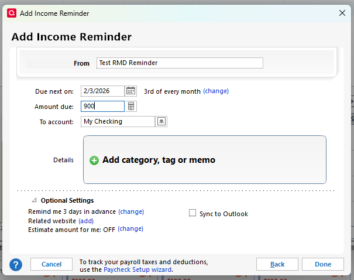
Task: Change the 3rd of every month schedule
Action: click(x=216, y=91)
